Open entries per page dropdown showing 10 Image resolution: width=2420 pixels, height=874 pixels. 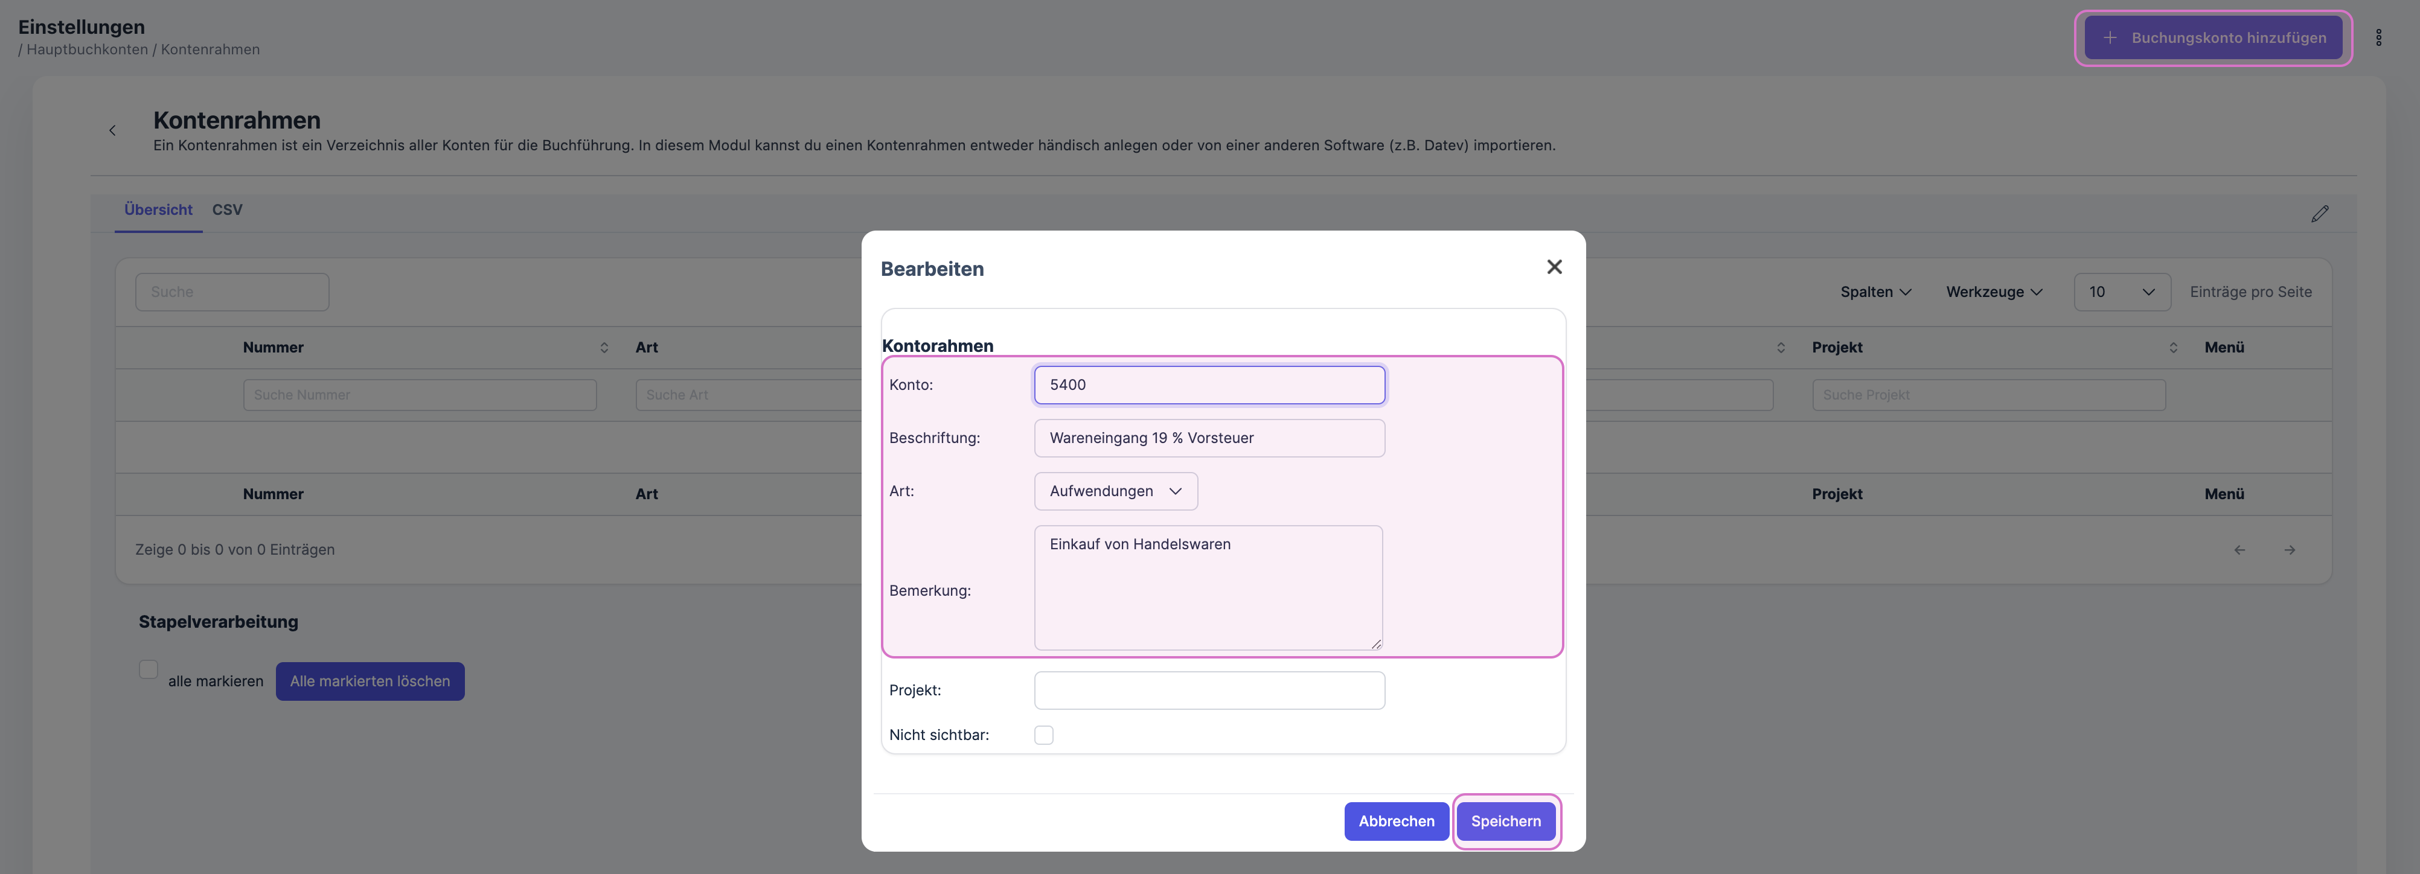click(2121, 292)
